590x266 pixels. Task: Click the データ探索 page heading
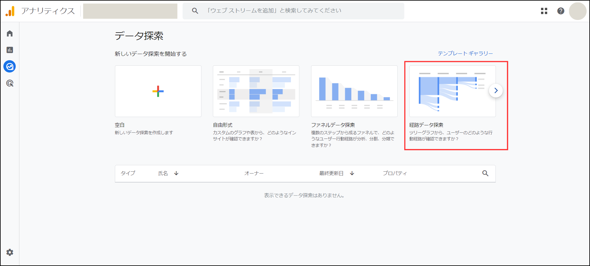pos(139,36)
